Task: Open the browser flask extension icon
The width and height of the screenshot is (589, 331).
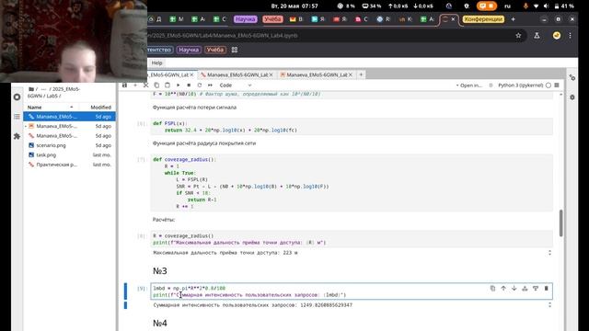Action: pyautogui.click(x=537, y=35)
